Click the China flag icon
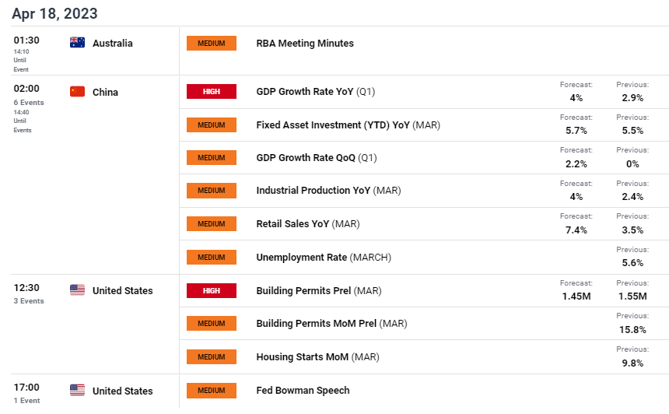Viewport: 669px width, 414px height. tap(77, 92)
